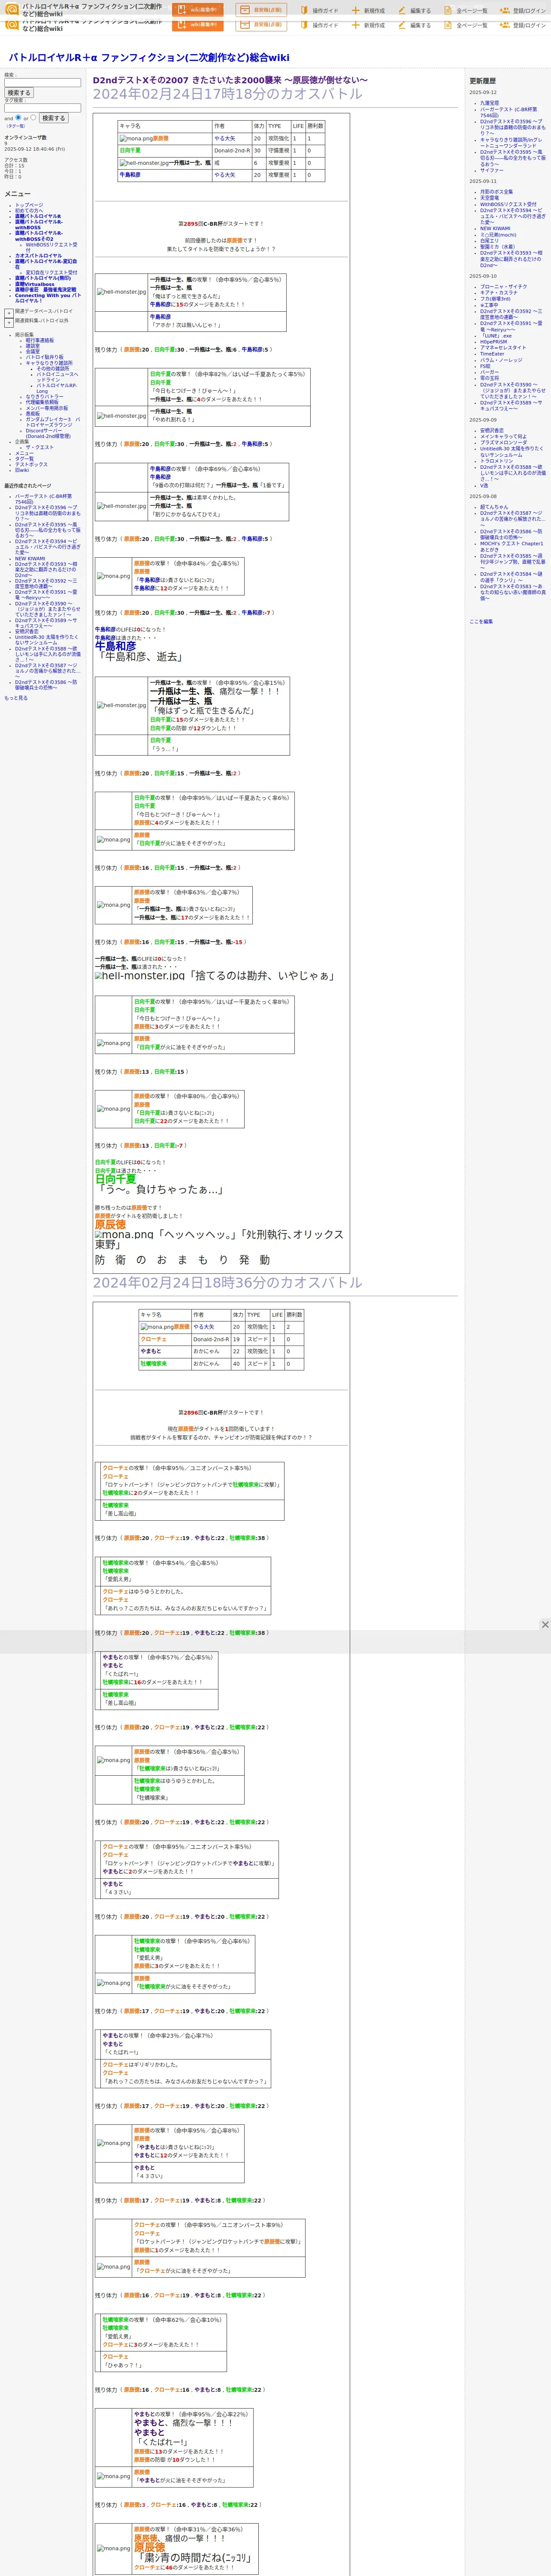
Task: Open 白尾エリ in 更新履歴
Action: tap(489, 241)
